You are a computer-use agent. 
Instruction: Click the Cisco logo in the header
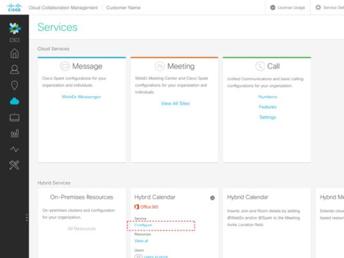15,8
